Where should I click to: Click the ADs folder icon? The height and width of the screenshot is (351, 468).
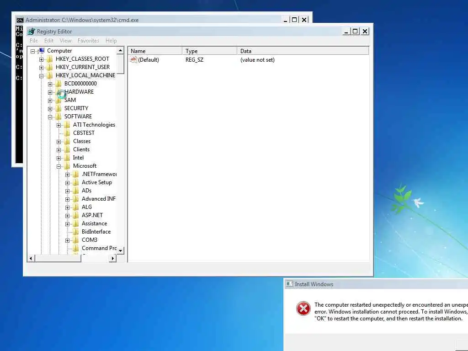[x=76, y=191]
